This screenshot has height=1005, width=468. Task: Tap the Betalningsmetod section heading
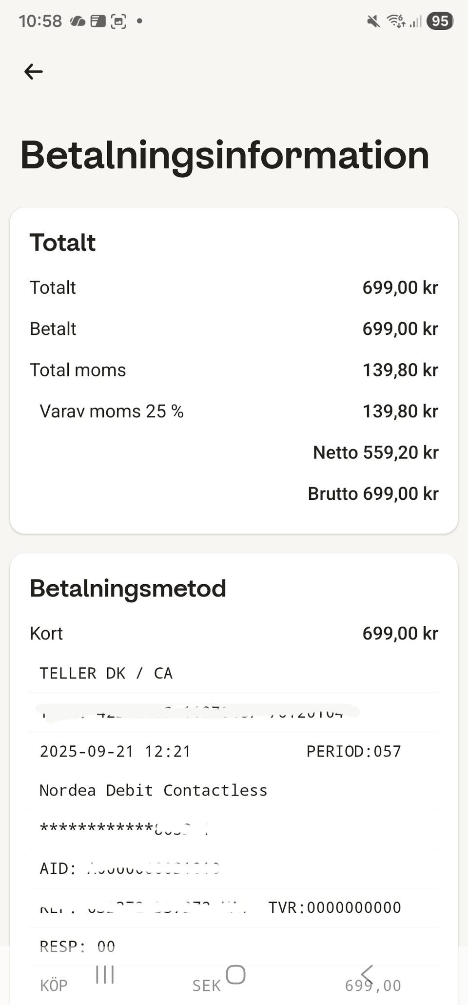pyautogui.click(x=128, y=588)
